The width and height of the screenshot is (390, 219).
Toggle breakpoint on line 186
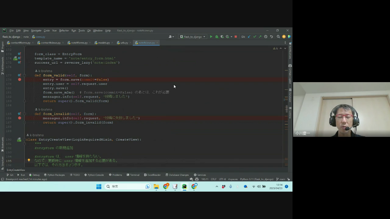click(19, 118)
